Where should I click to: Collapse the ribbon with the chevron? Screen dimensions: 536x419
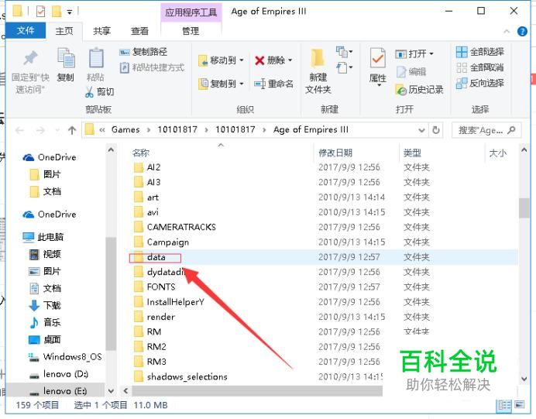[x=507, y=32]
